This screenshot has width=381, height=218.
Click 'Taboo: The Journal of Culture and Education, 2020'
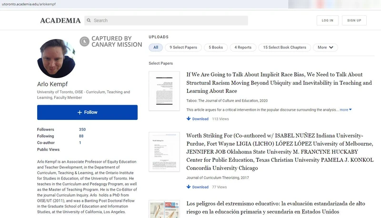pyautogui.click(x=227, y=100)
